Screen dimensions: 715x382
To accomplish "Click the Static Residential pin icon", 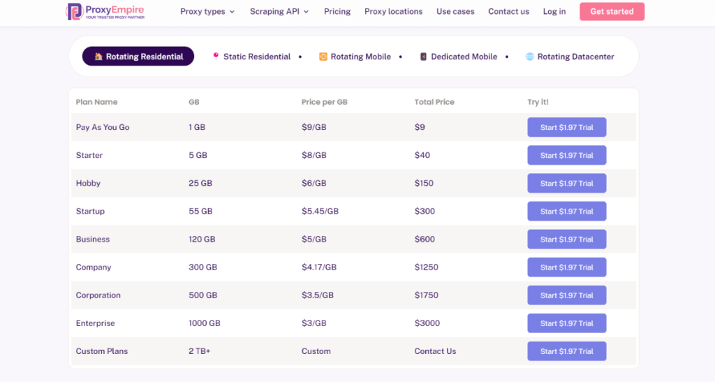I will (216, 55).
